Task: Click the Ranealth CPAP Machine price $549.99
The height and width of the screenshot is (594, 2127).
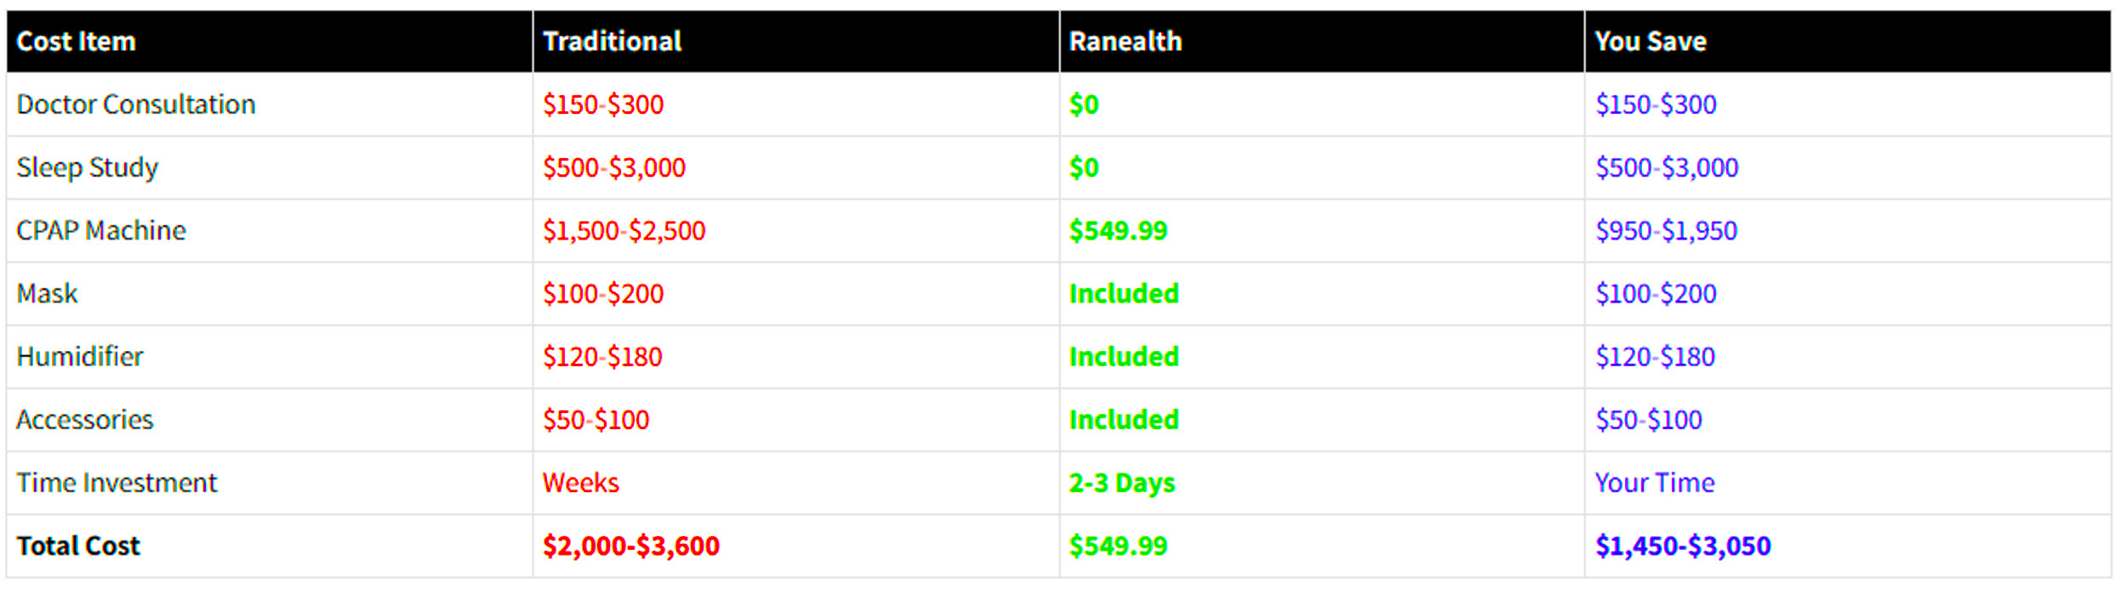Action: pos(1118,230)
